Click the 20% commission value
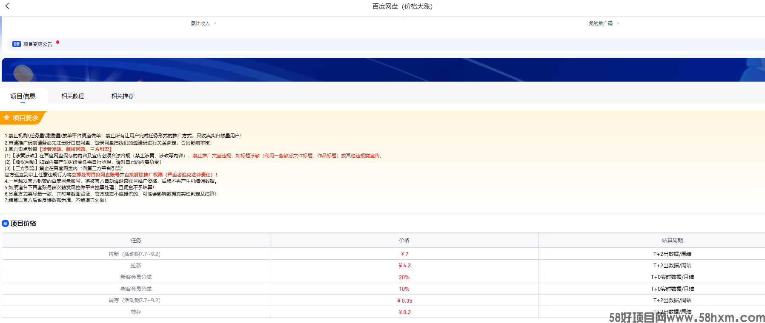Screen dimensions: 765x323 pos(404,277)
